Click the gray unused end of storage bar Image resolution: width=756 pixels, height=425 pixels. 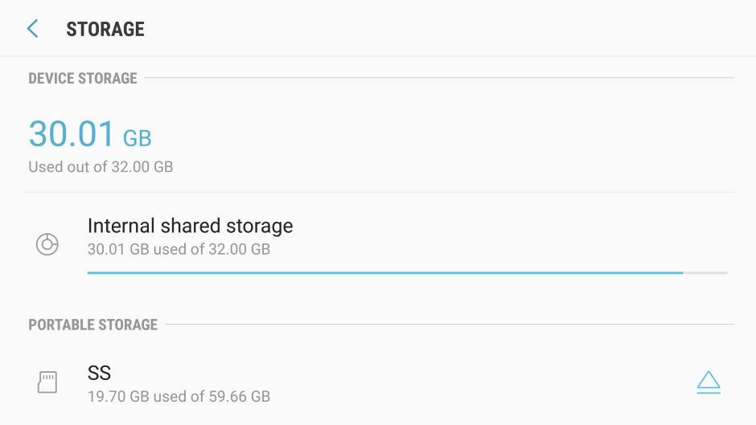[x=705, y=273]
